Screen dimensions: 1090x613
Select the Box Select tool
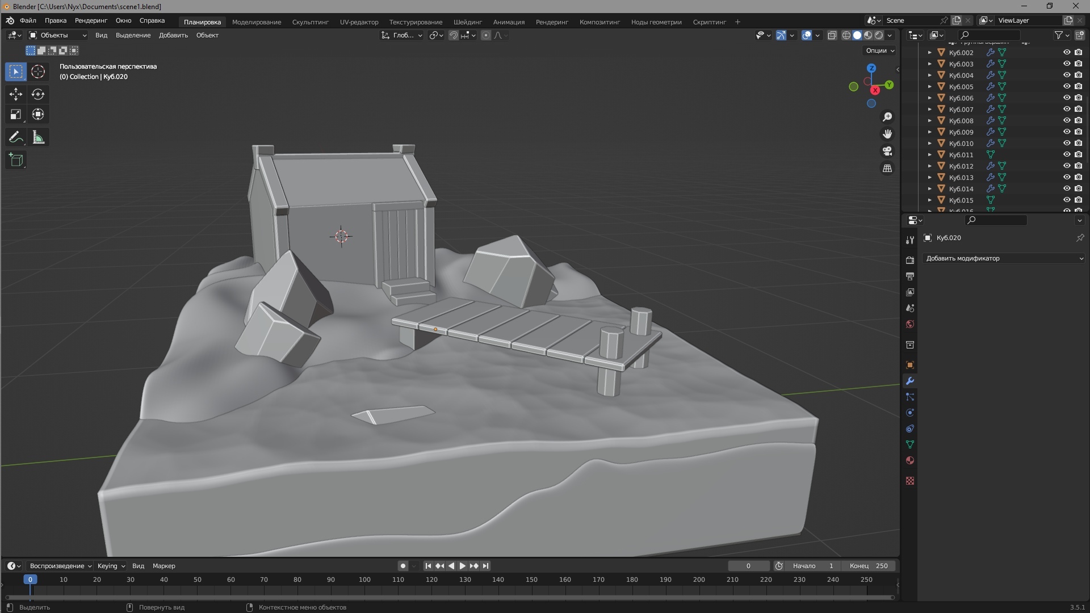coord(16,72)
